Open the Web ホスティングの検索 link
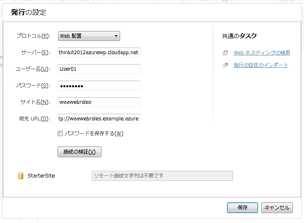This screenshot has width=304, height=223. (x=262, y=53)
